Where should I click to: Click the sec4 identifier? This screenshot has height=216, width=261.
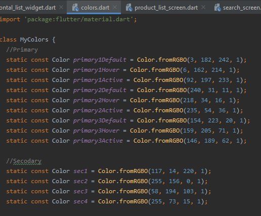pyautogui.click(x=80, y=201)
